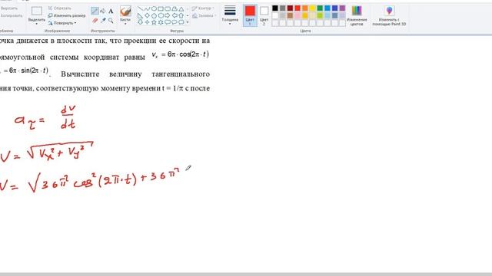The height and width of the screenshot is (276, 492).
Task: Select the Fill with color bucket tool
Action: [103, 11]
